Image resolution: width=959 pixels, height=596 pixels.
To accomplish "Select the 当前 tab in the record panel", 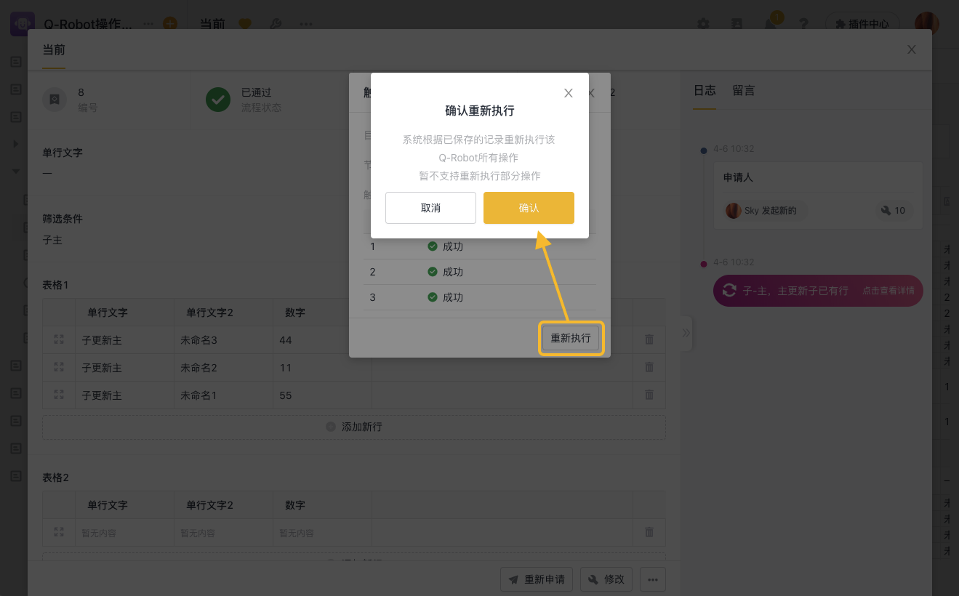I will [54, 50].
